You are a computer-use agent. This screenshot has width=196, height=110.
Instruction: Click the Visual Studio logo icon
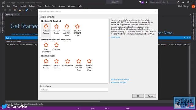click(x=3, y=2)
